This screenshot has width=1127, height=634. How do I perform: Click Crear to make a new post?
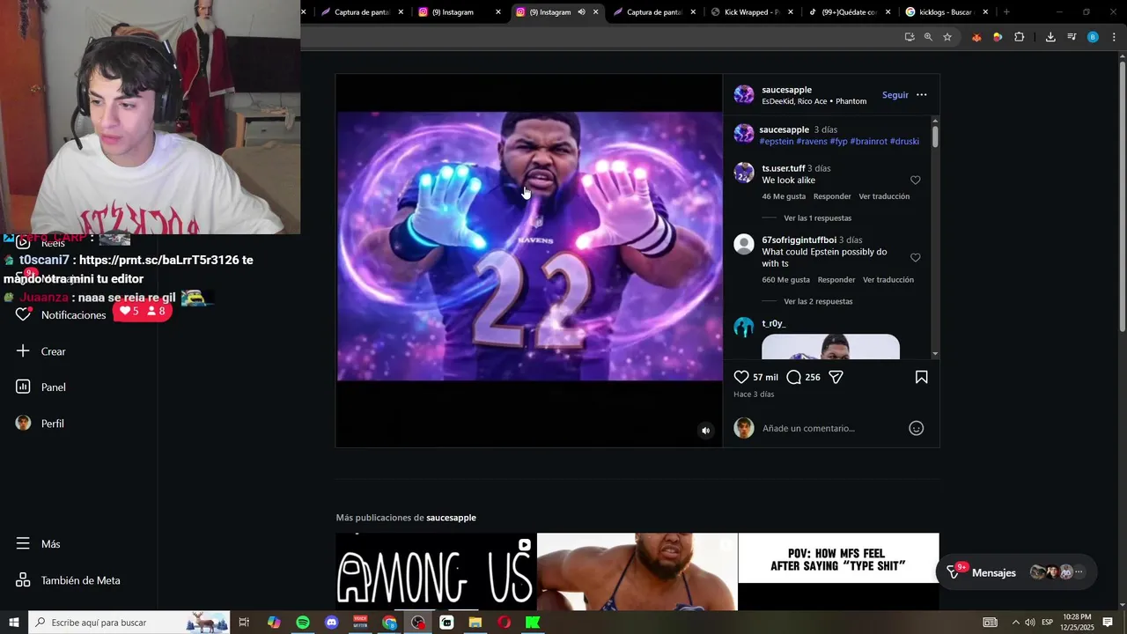41,351
